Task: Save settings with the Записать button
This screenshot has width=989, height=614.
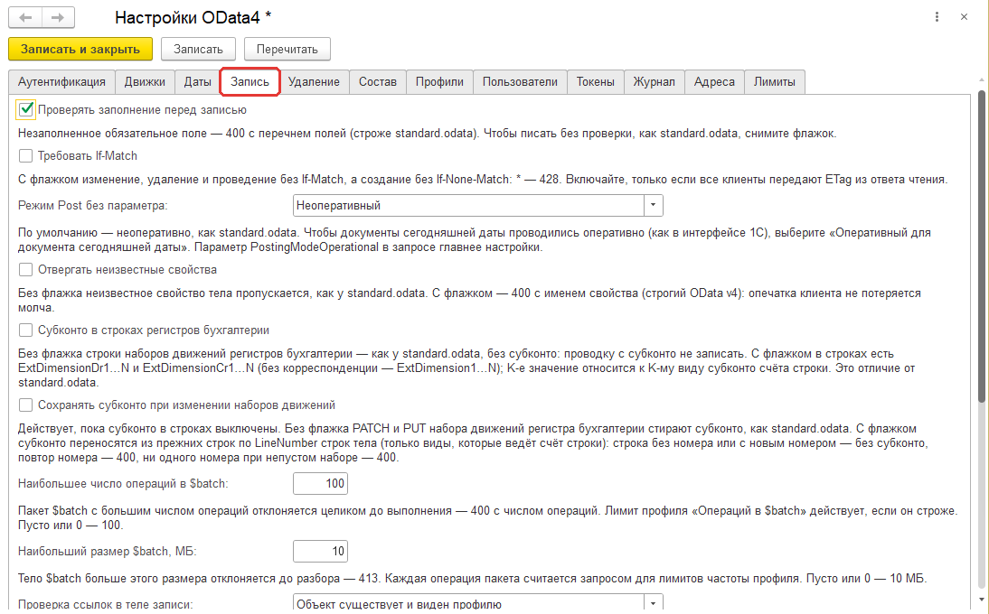Action: pyautogui.click(x=198, y=49)
